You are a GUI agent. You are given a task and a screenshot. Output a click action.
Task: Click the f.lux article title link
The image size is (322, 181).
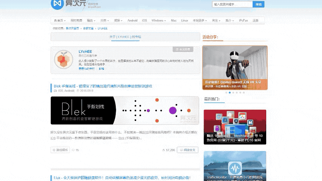[x=122, y=178]
